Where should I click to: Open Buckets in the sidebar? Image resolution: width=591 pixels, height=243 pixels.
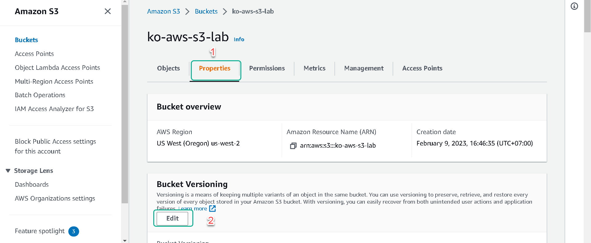click(x=26, y=40)
